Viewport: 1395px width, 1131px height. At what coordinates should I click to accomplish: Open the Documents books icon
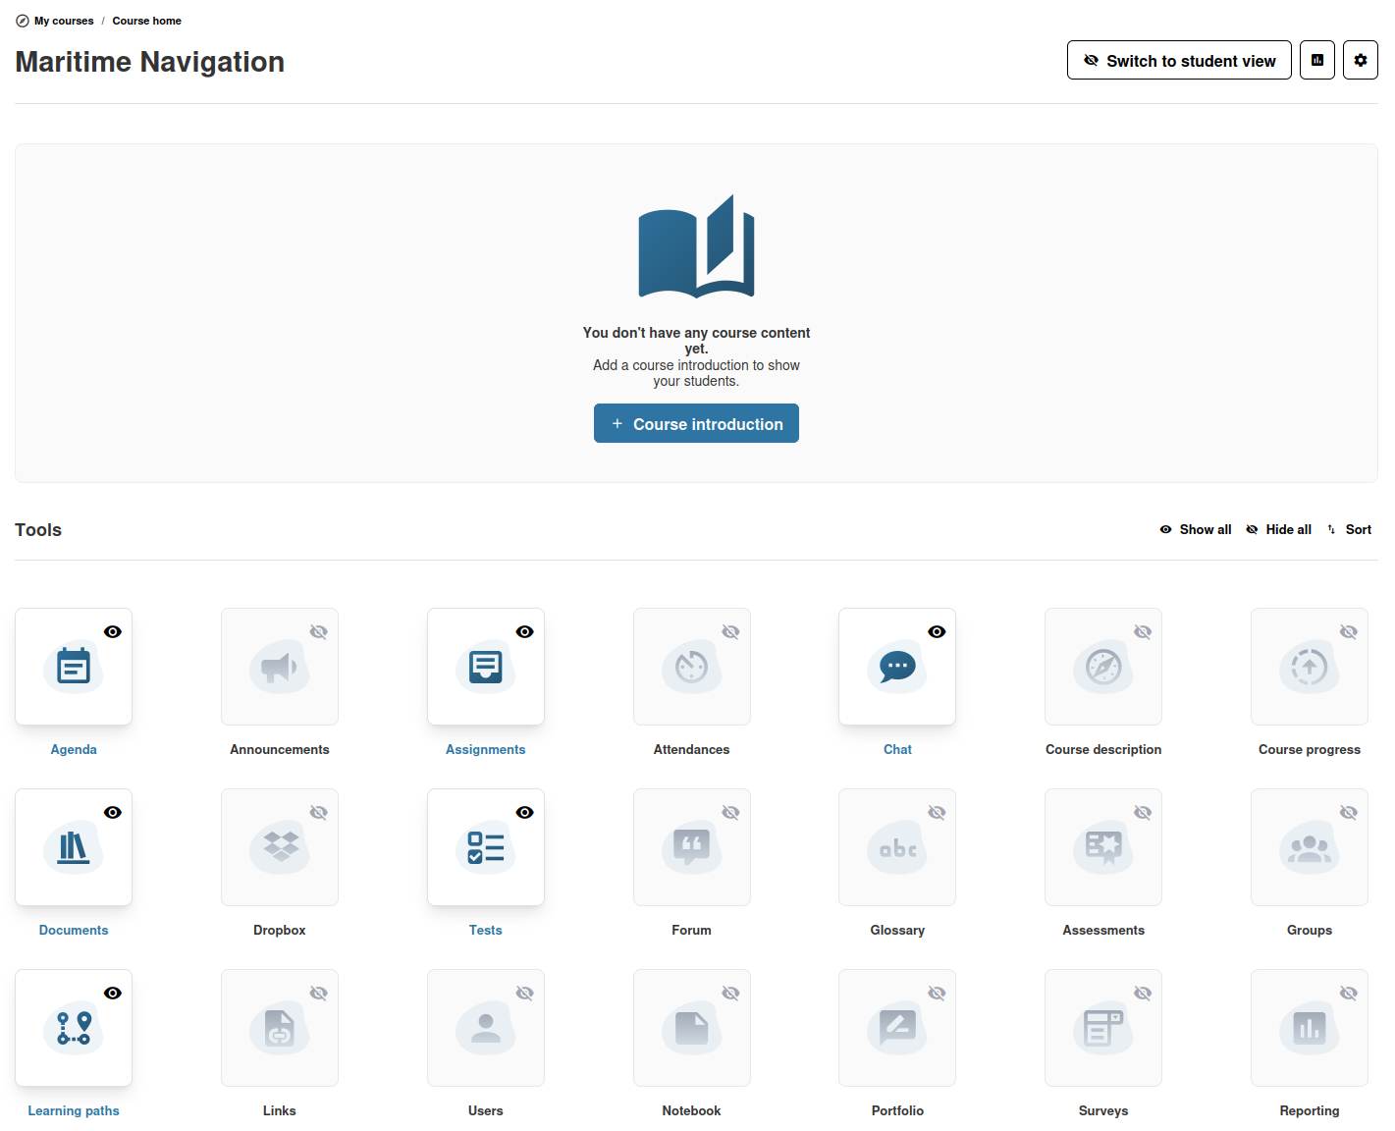tap(74, 848)
